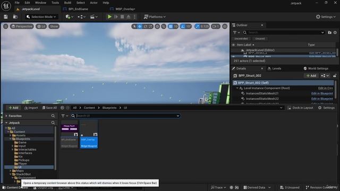Start Play in Editor with green arrow

click(109, 16)
